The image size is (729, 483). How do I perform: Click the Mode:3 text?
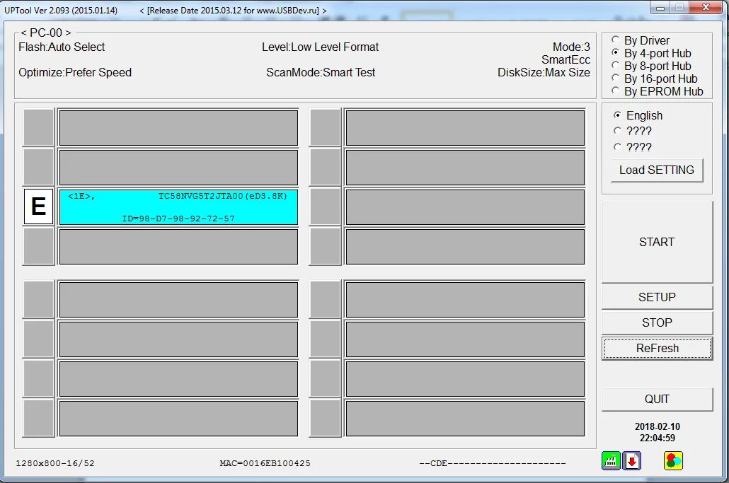(x=571, y=47)
